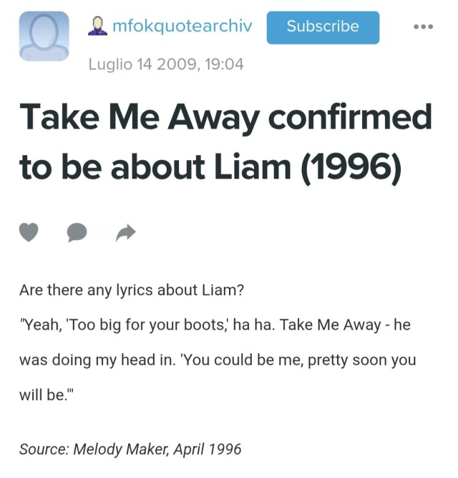Click 'April 1996' in the source line
Screen dimensions: 458x478
coord(208,449)
